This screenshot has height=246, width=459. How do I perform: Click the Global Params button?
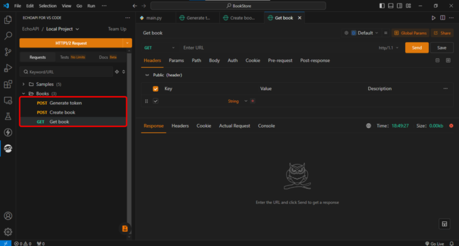[x=411, y=33]
